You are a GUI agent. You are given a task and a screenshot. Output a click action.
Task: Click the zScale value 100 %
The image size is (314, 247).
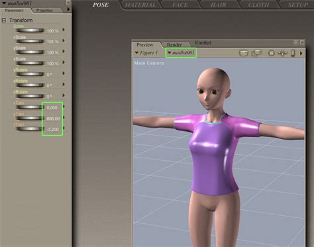(x=52, y=64)
